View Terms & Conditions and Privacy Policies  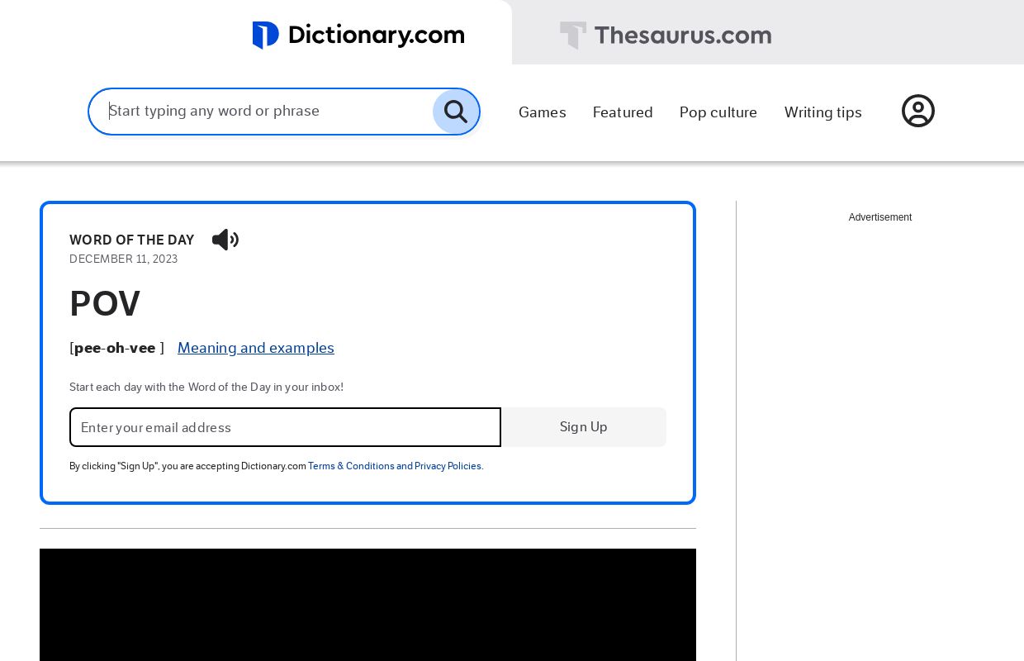pos(395,466)
